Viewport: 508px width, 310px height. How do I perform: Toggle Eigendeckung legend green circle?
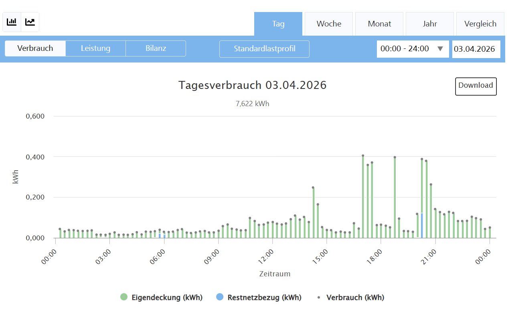124,297
